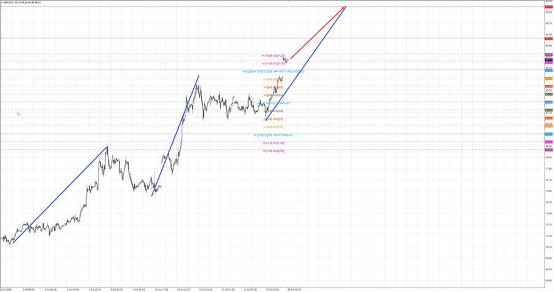The width and height of the screenshot is (554, 292).
Task: Select the H1[3/8] M30[3/8] level label
Action: 273,111
